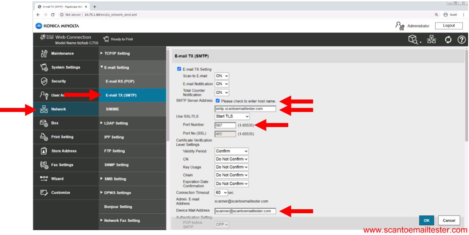The height and width of the screenshot is (235, 469).
Task: Open the Scan to E-mail ON dropdown
Action: pos(222,76)
